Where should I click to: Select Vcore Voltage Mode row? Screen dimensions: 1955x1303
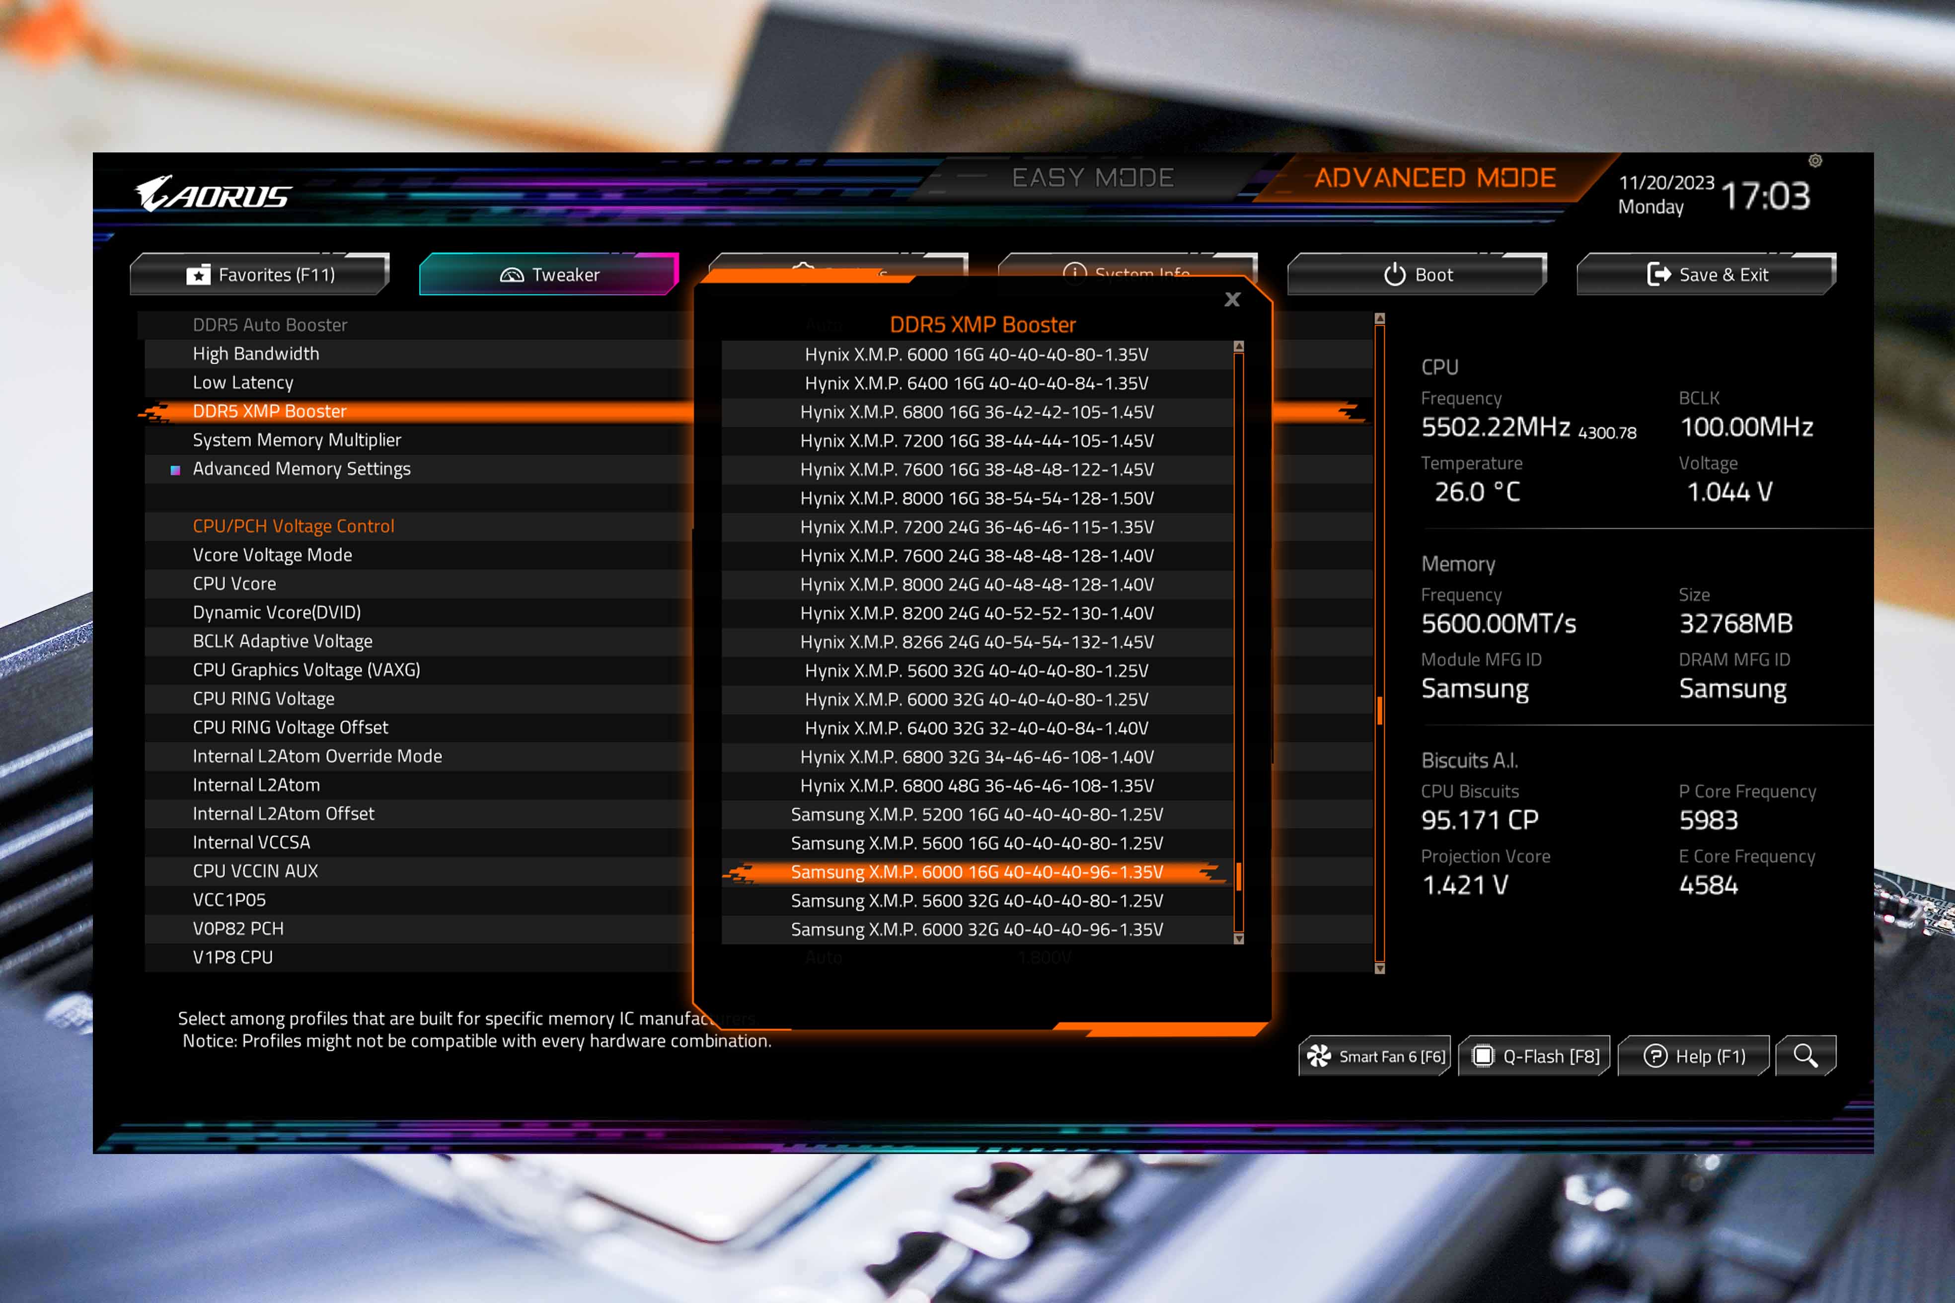click(x=418, y=555)
